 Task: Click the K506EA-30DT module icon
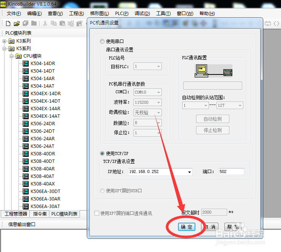[x=26, y=191]
